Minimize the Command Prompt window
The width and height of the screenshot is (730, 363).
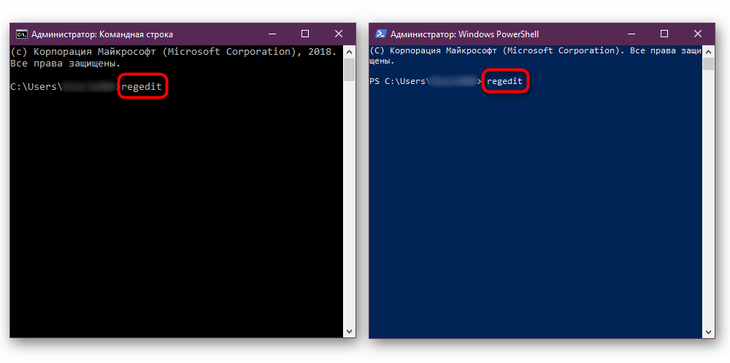(272, 34)
